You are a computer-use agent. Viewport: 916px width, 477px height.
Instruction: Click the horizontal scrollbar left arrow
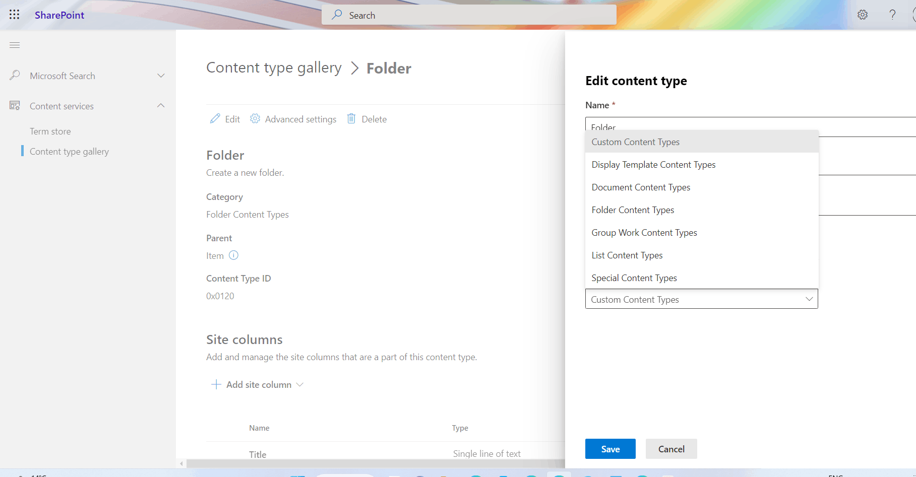181,463
